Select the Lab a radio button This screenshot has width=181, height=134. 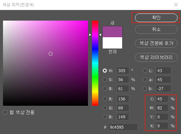click(x=145, y=79)
